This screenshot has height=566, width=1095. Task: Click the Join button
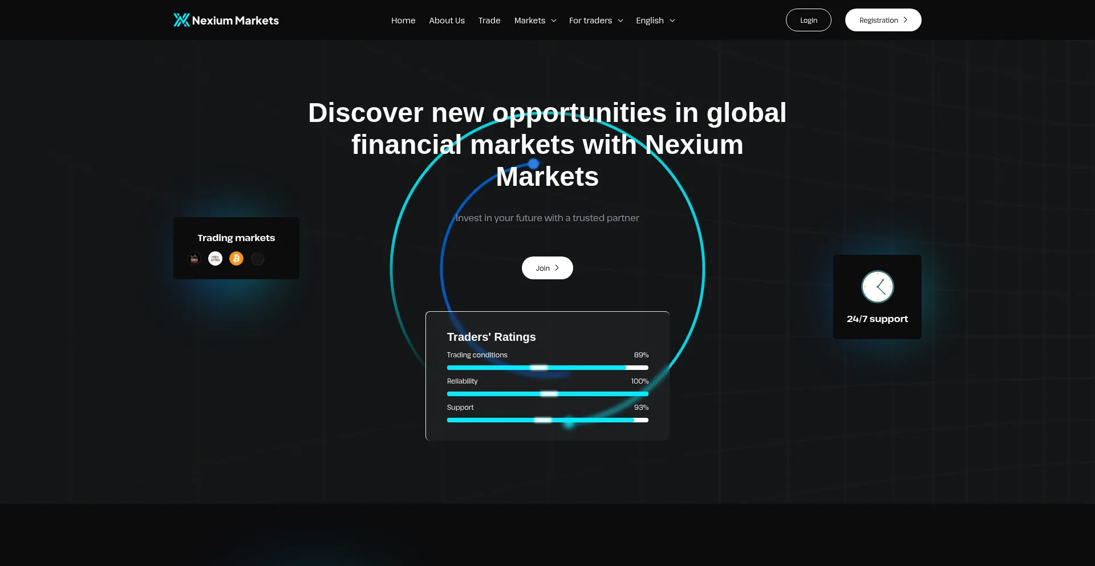coord(547,268)
